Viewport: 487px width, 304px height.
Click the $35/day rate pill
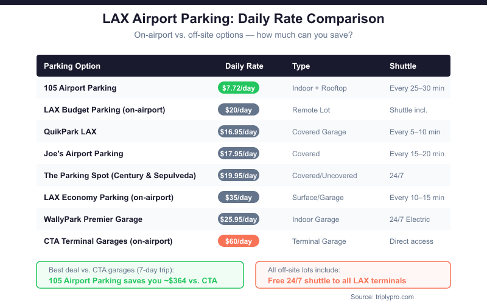click(x=239, y=198)
